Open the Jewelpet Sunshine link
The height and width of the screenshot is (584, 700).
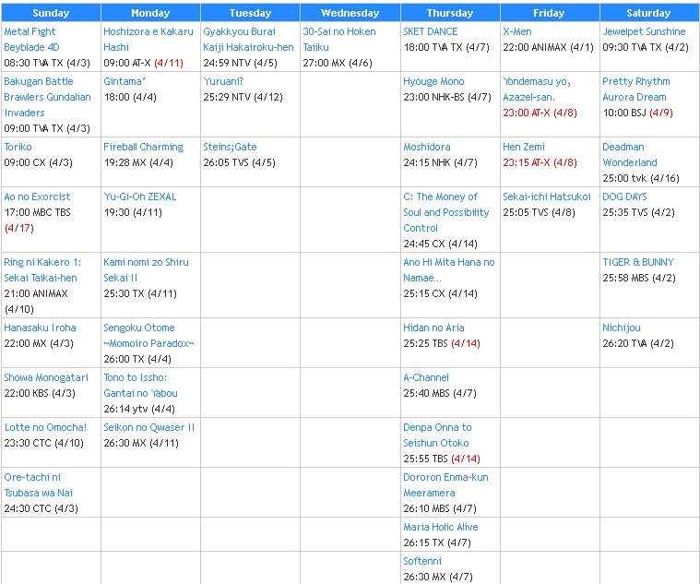(x=644, y=31)
